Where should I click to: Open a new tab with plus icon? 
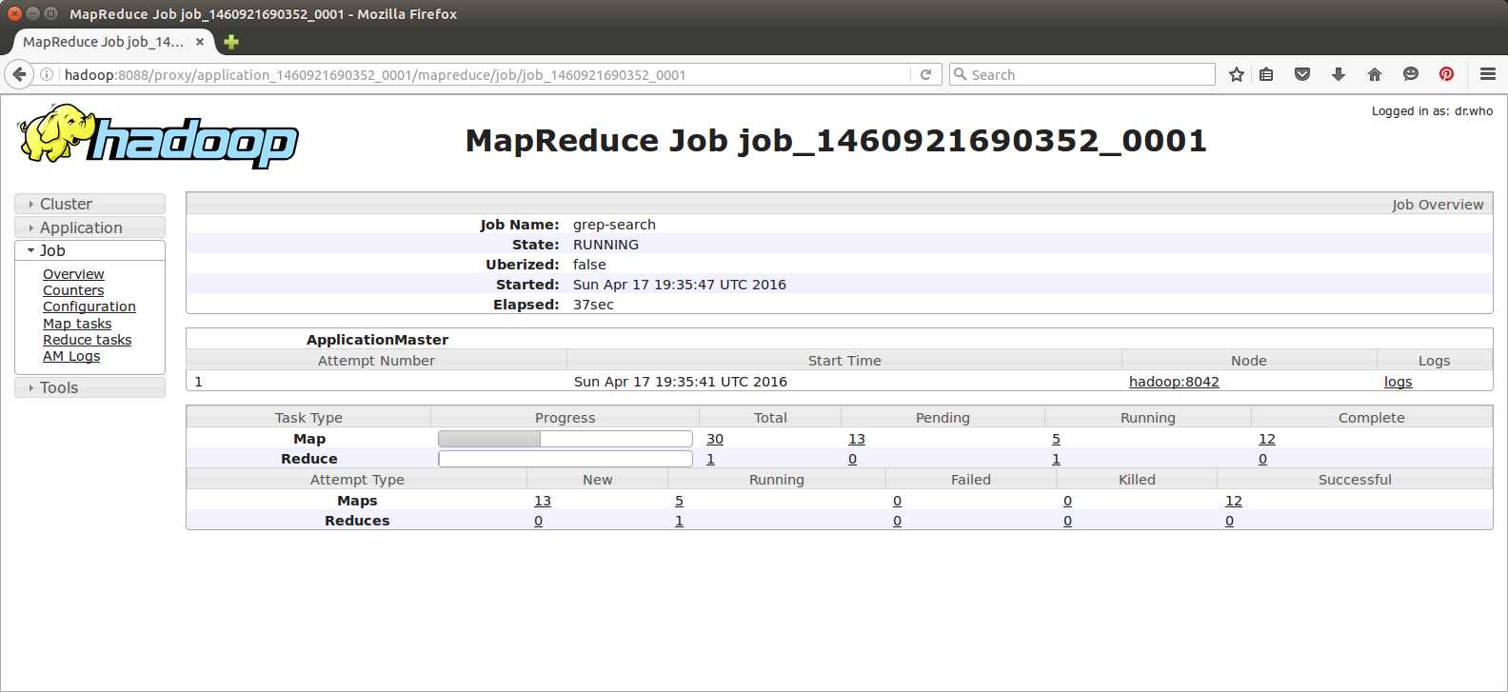pos(231,42)
